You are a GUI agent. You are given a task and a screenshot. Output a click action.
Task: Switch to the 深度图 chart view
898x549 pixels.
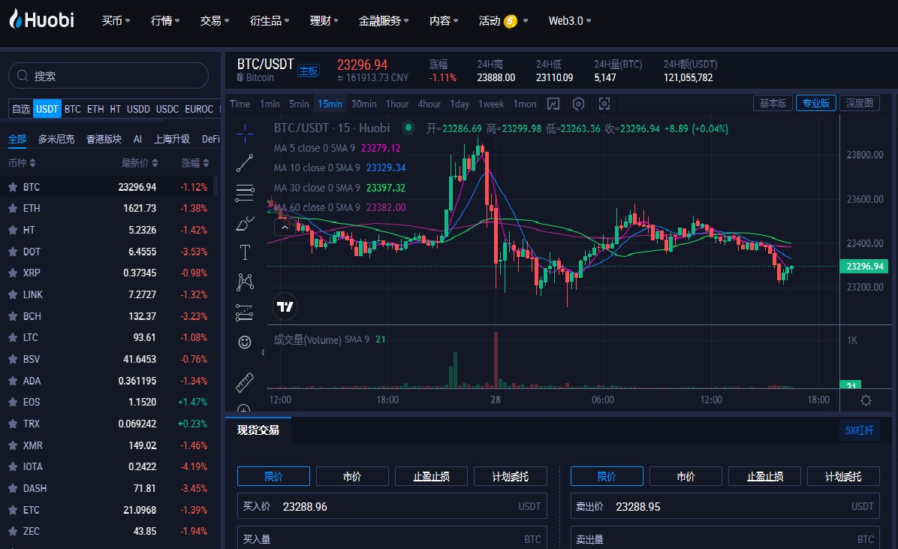pyautogui.click(x=859, y=104)
